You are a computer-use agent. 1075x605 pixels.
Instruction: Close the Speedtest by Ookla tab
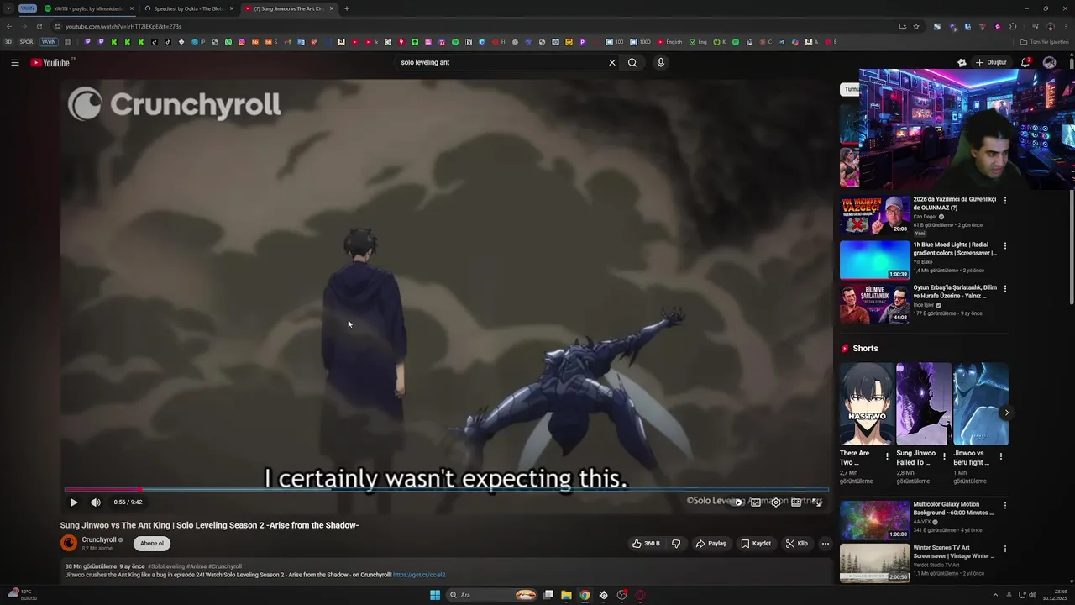[231, 8]
